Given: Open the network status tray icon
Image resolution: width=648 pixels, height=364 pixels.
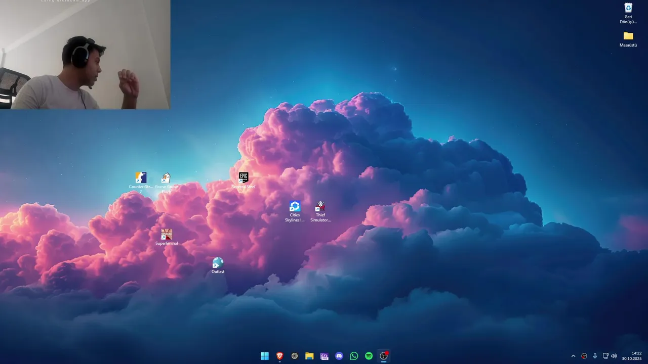Looking at the screenshot, I should pyautogui.click(x=605, y=356).
